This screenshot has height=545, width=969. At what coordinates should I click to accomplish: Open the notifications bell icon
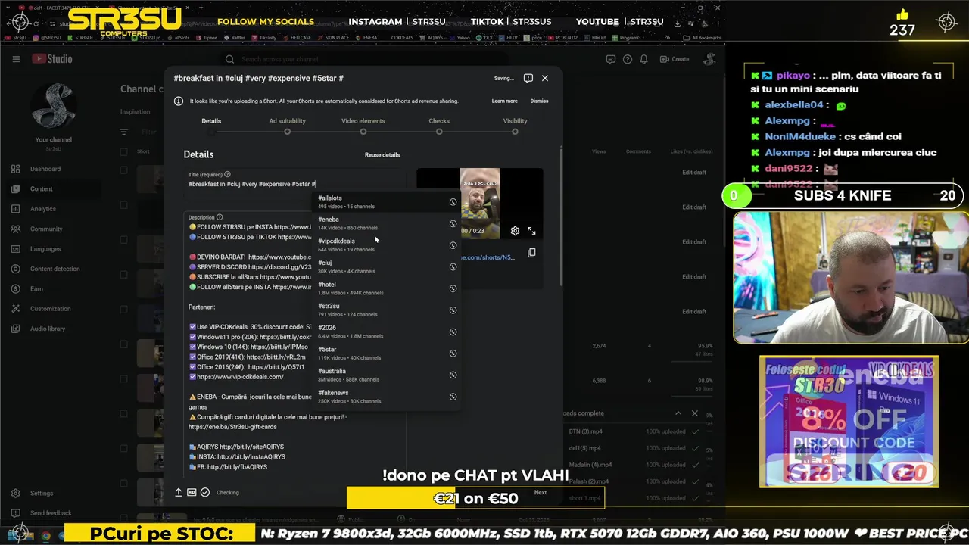[643, 59]
